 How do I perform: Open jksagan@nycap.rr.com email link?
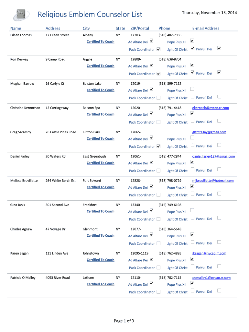point(209,254)
